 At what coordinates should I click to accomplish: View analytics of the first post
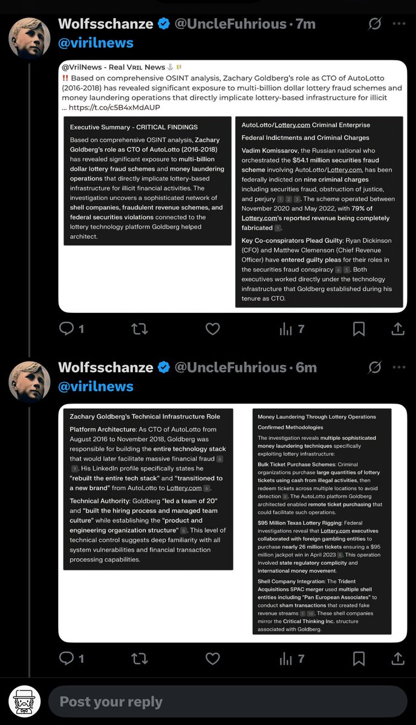coord(285,329)
